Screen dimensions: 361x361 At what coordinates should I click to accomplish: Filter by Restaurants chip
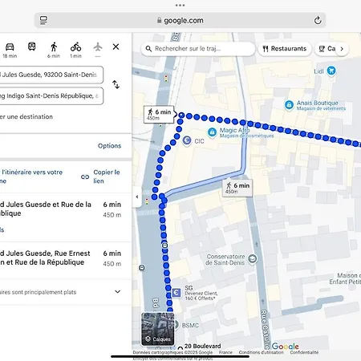285,49
